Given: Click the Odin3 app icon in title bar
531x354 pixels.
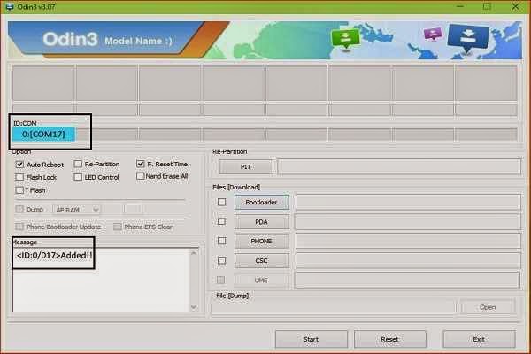Looking at the screenshot, I should [x=10, y=7].
